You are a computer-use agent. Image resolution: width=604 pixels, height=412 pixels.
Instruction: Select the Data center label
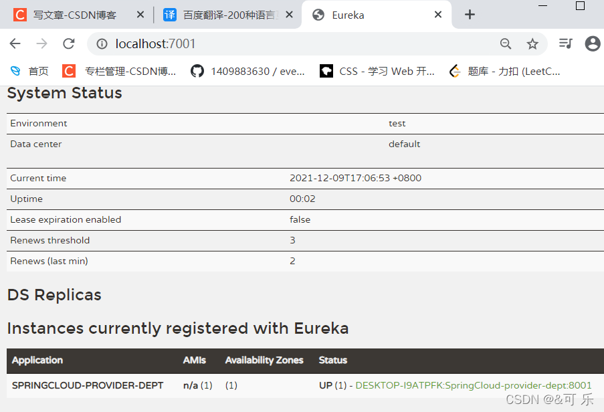(x=36, y=144)
